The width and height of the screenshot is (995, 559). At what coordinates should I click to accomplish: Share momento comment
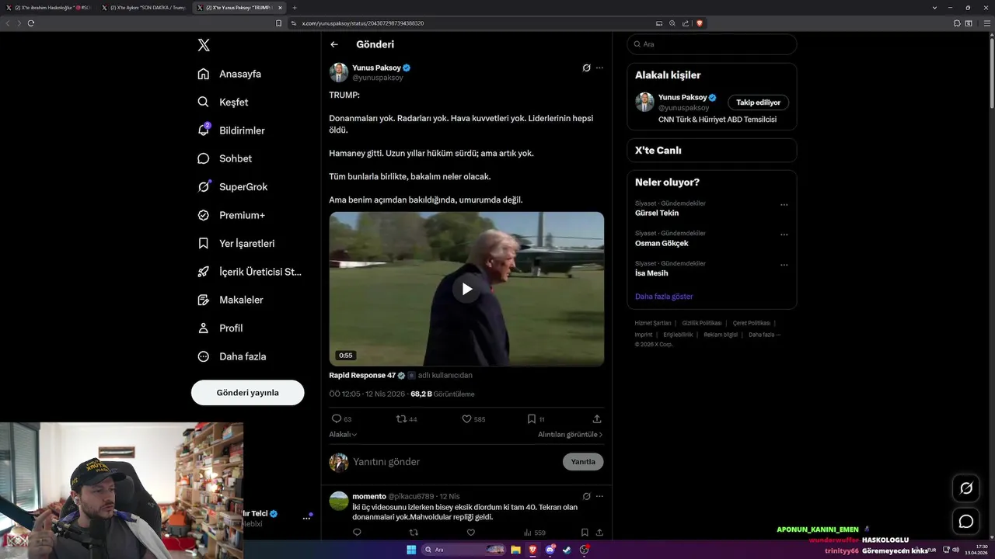[x=599, y=533]
